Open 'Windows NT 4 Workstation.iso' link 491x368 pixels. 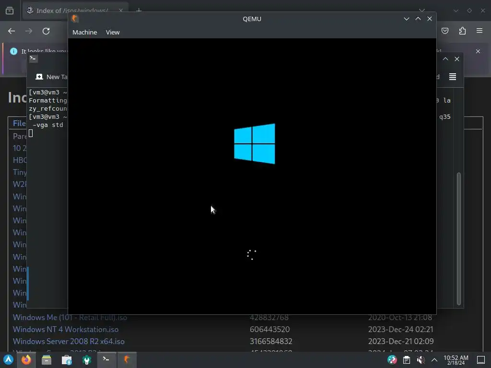(x=66, y=329)
